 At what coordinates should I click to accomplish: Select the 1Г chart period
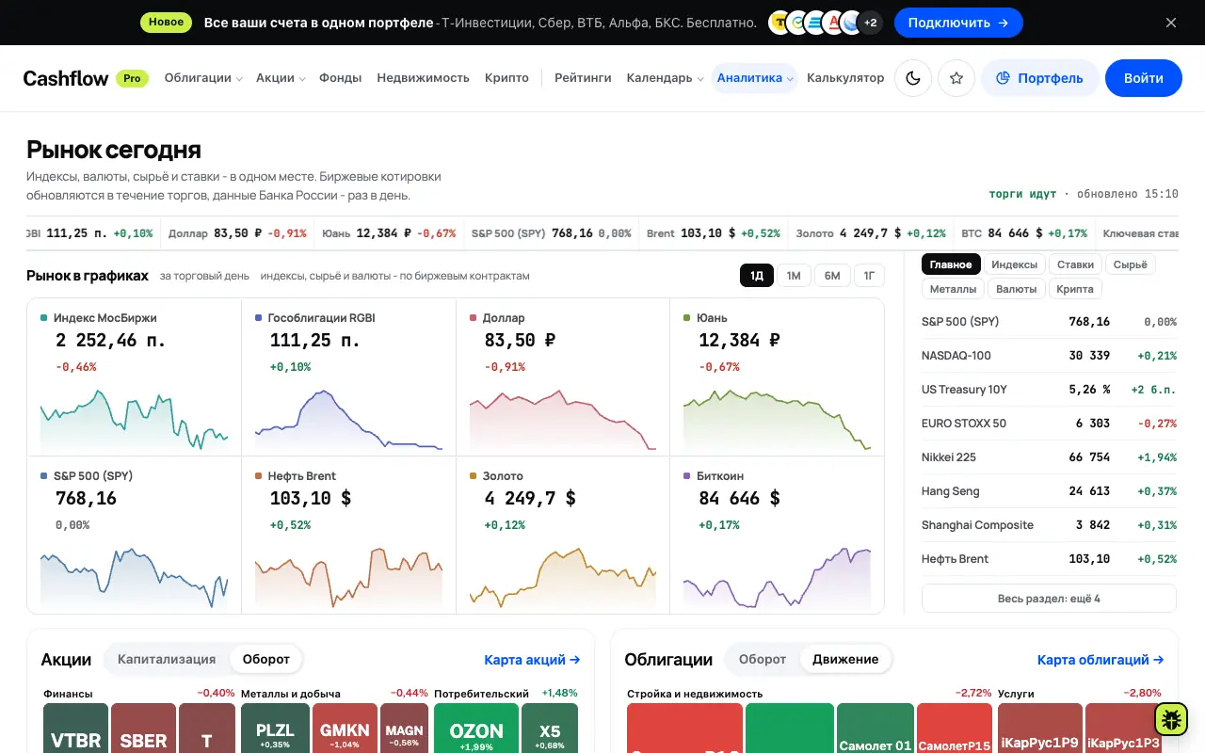869,276
